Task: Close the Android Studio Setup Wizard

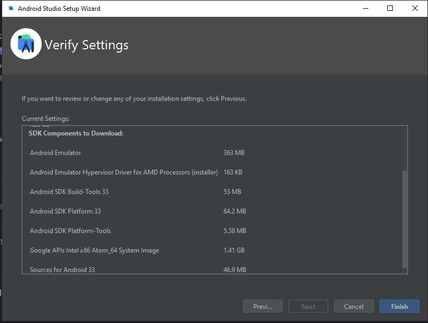Action: click(x=415, y=9)
